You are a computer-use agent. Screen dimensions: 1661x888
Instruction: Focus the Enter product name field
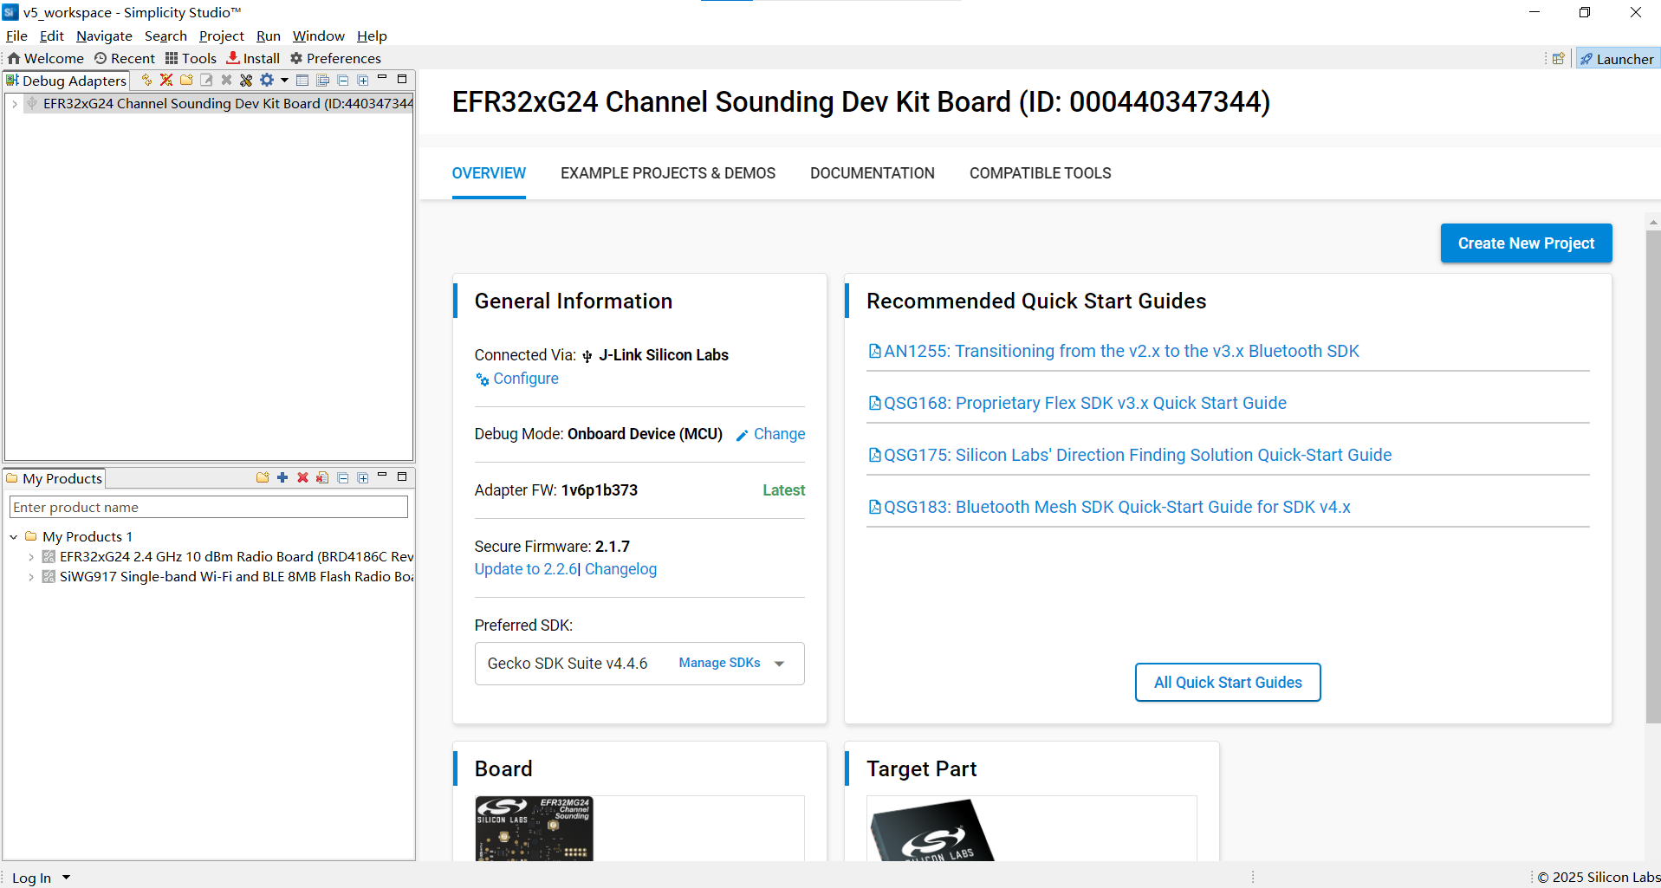[209, 507]
